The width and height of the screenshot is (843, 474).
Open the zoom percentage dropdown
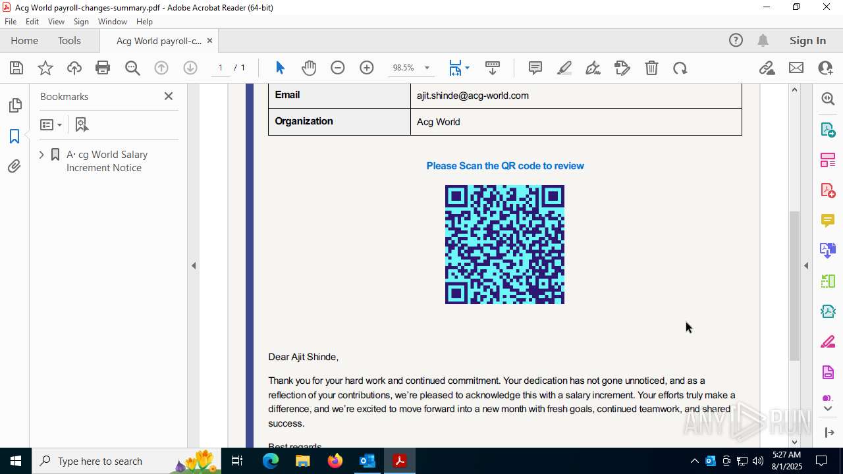[427, 68]
